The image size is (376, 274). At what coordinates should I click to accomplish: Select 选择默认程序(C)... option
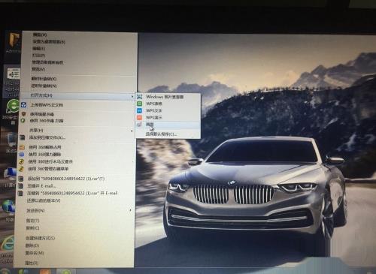tap(162, 134)
